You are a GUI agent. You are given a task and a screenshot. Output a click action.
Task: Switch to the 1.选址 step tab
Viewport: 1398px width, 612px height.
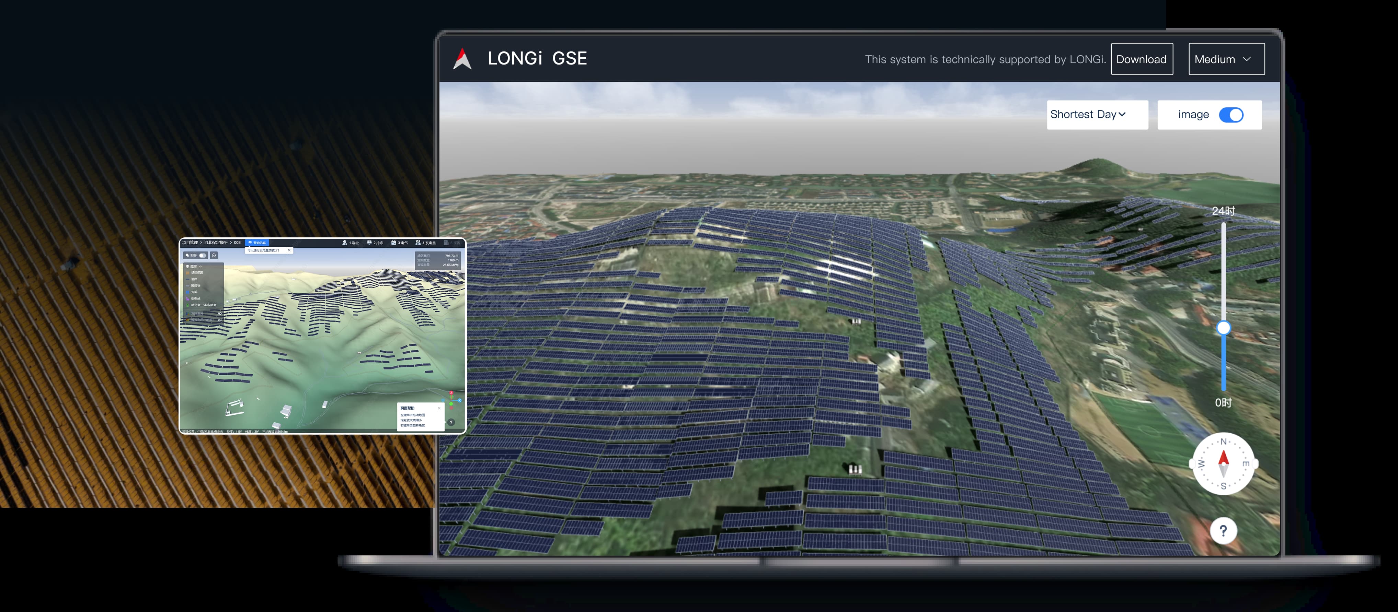351,243
